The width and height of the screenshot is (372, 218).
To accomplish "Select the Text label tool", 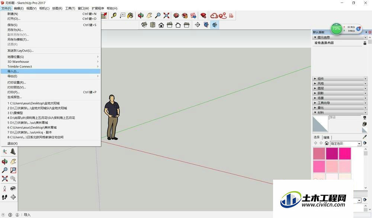I will [122, 16].
